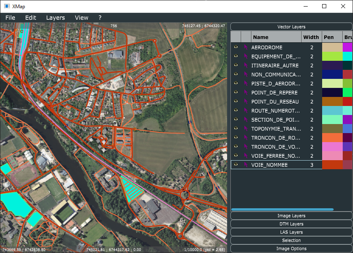Hide the TRONCON_DE_VO layer
Screen dimensions: 353x253
tap(236, 147)
